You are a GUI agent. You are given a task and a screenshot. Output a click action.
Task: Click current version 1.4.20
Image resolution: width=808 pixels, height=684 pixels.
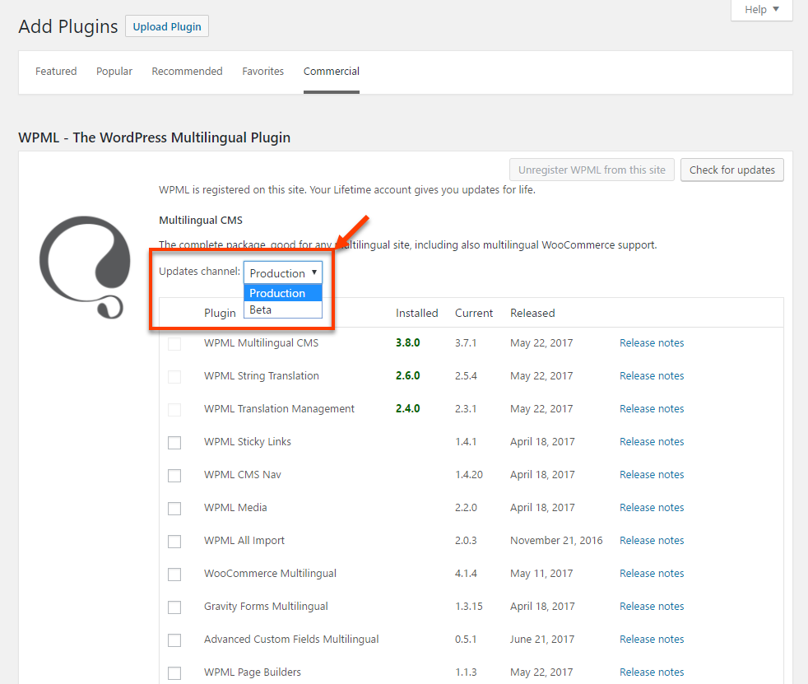pos(469,475)
